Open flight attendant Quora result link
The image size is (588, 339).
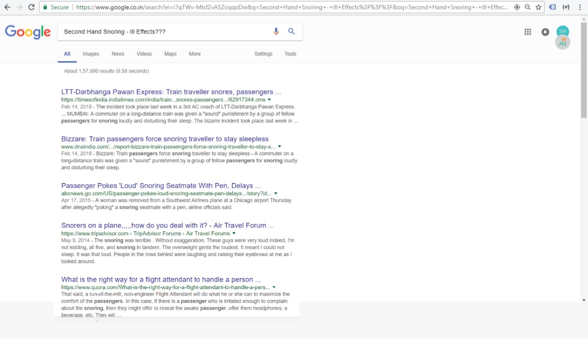click(x=161, y=279)
